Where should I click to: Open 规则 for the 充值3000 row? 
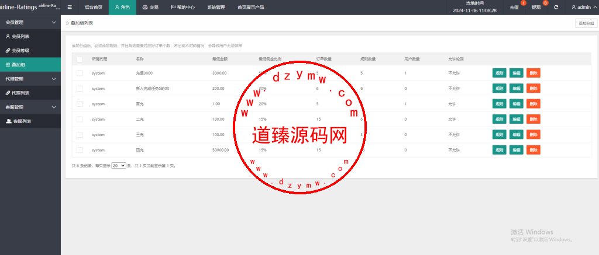pyautogui.click(x=500, y=73)
